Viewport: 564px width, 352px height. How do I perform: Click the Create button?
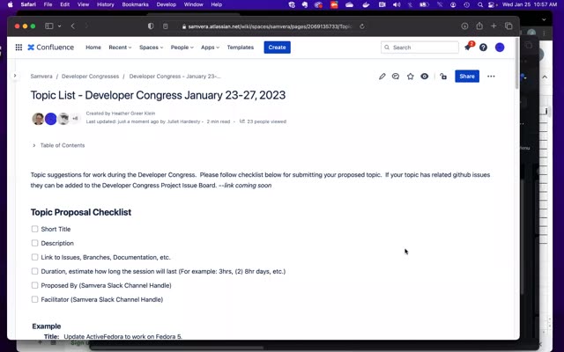click(x=277, y=48)
